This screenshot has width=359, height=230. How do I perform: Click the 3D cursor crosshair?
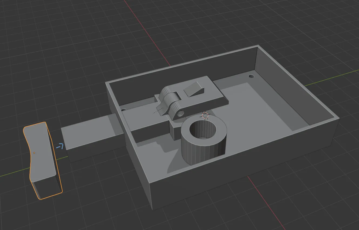point(205,116)
